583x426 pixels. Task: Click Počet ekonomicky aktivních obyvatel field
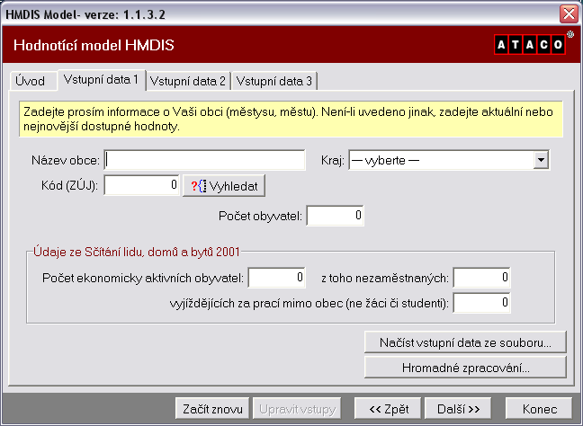coord(276,278)
